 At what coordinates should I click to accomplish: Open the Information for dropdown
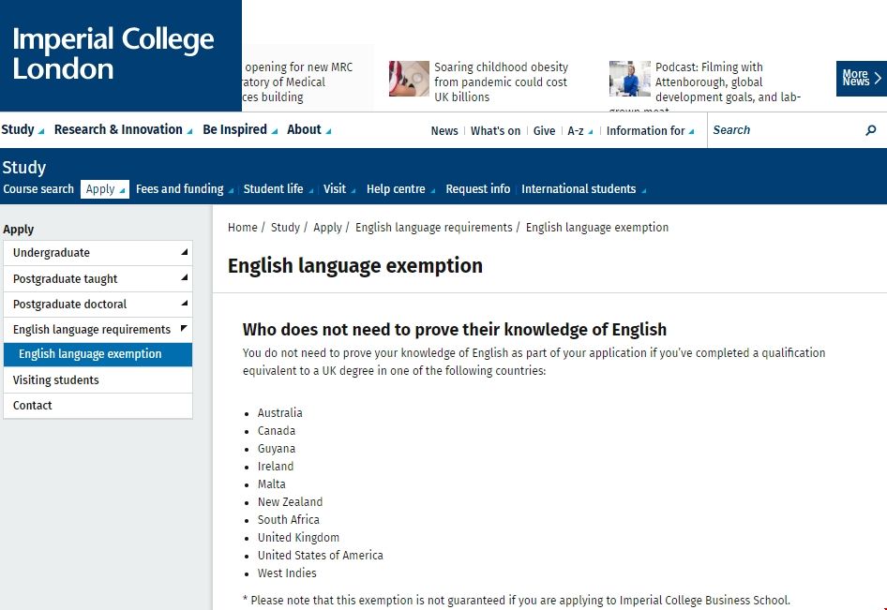pos(650,131)
